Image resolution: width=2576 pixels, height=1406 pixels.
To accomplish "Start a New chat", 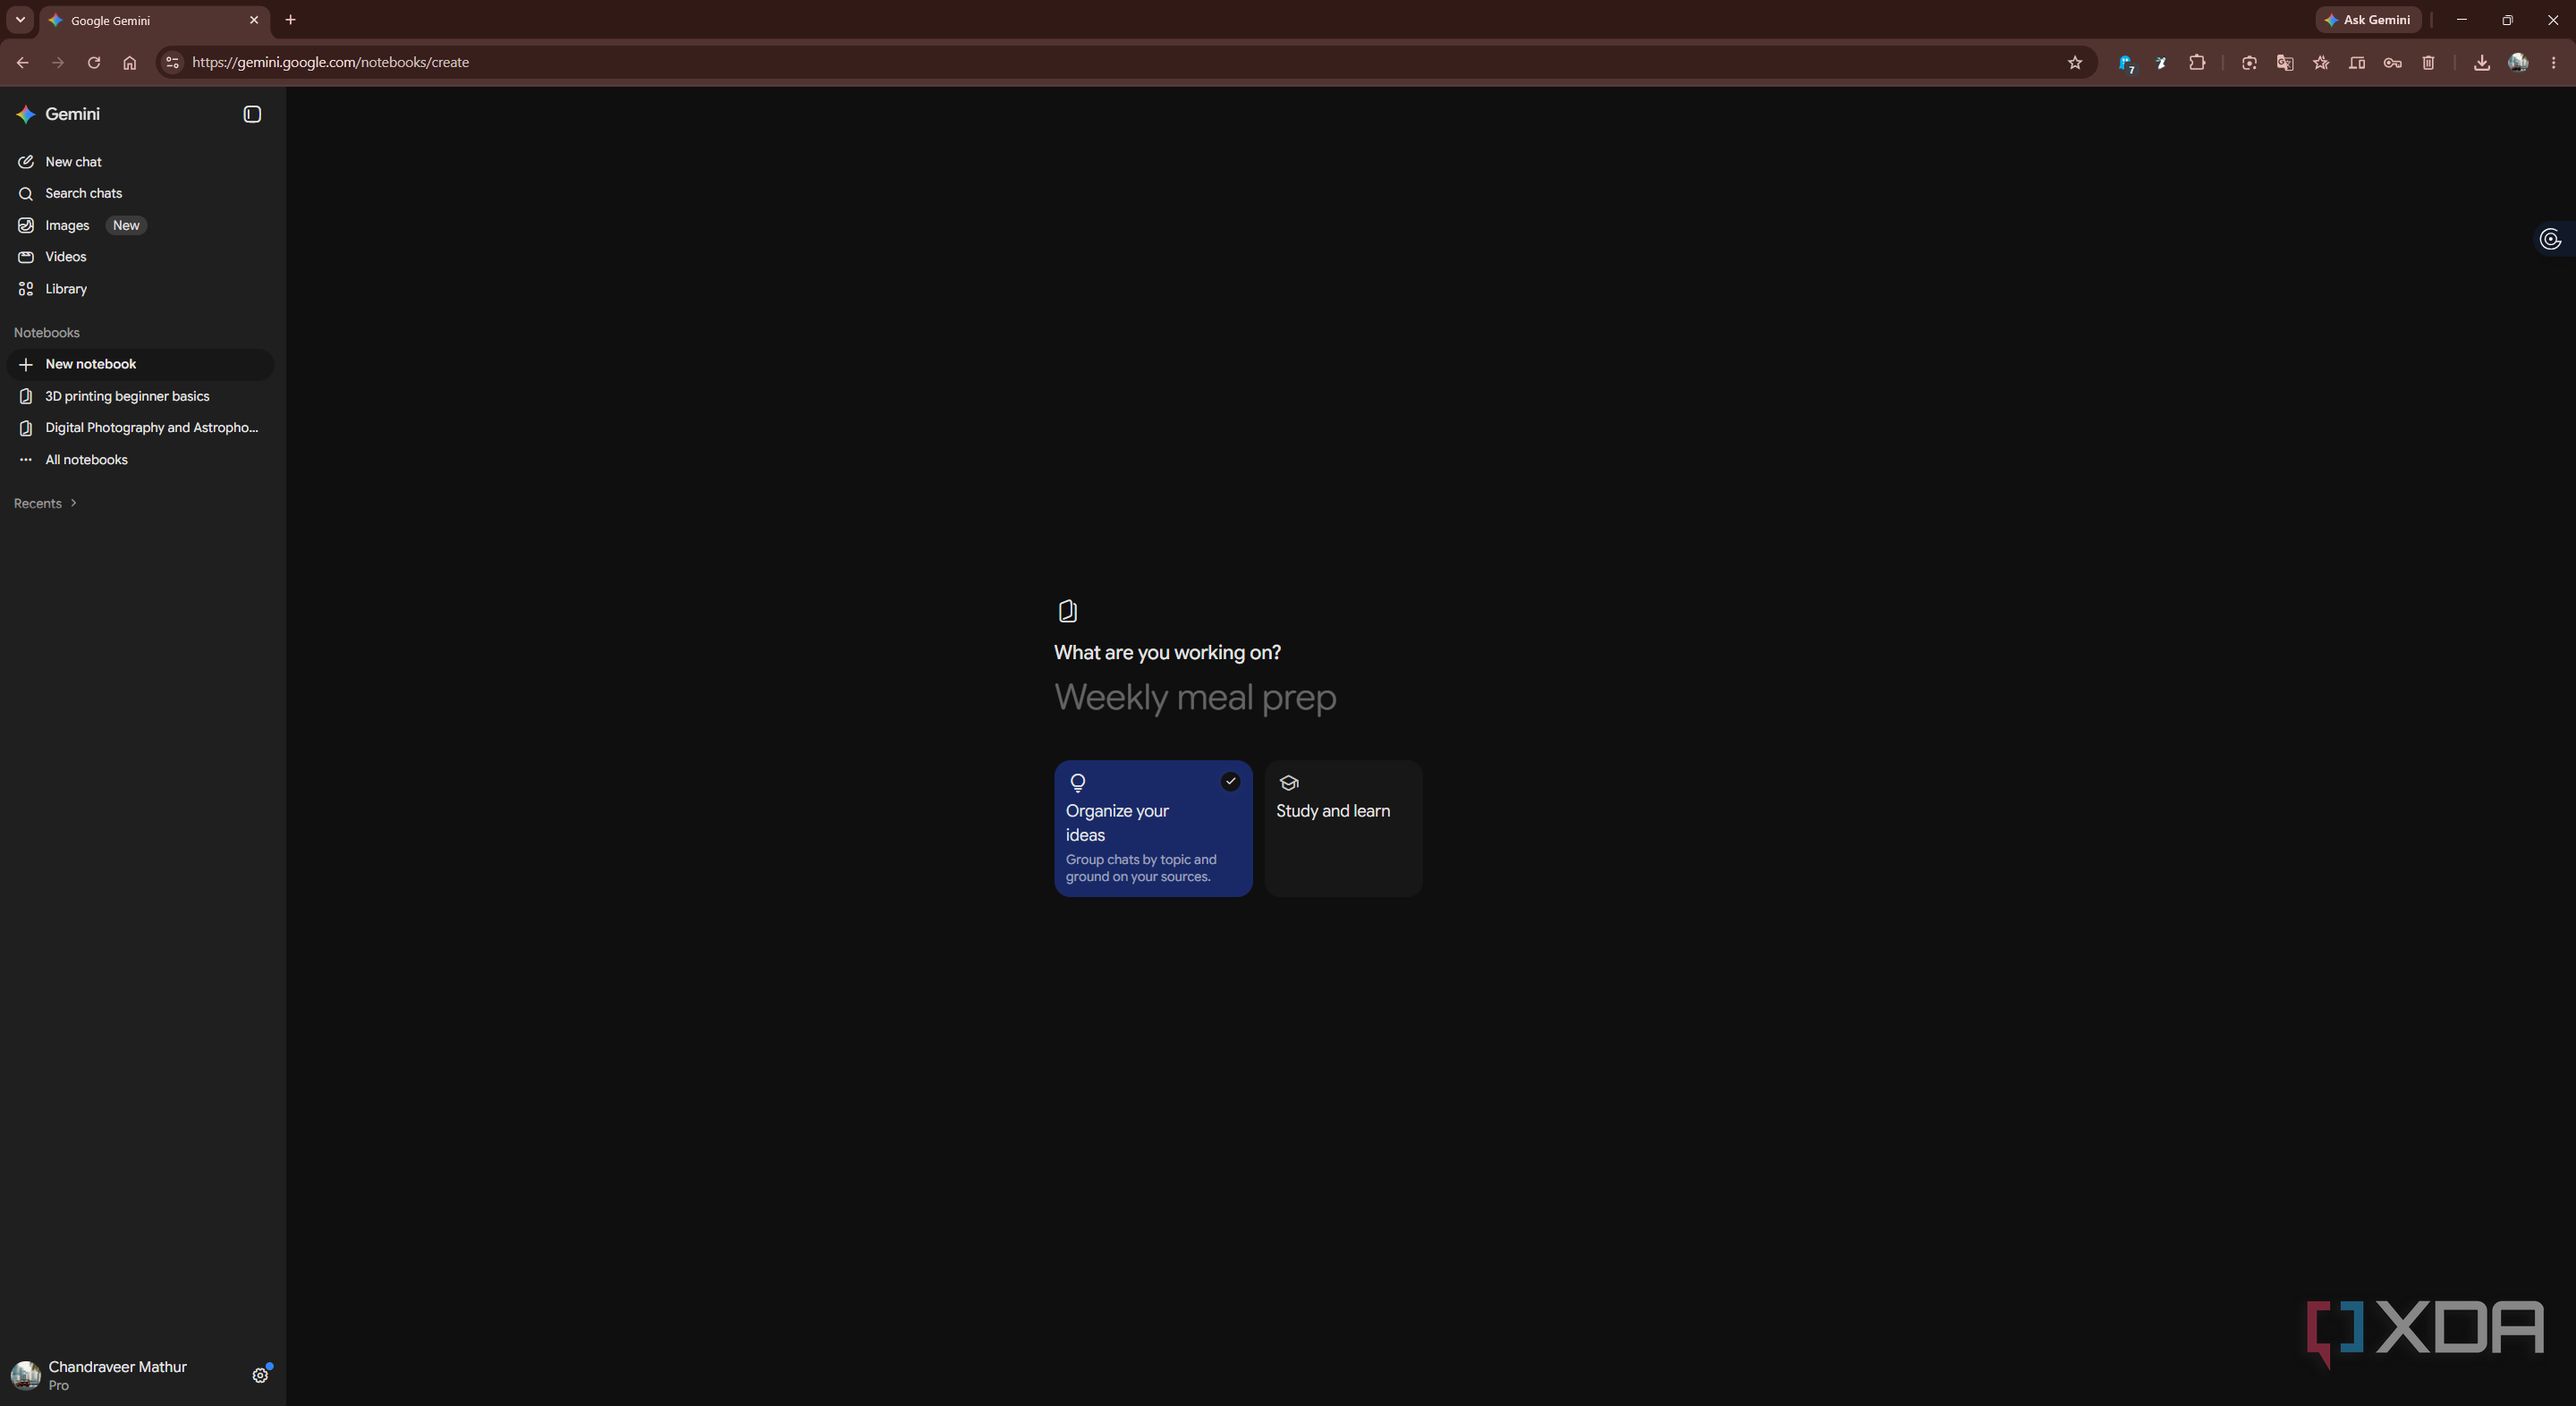I will click(140, 162).
